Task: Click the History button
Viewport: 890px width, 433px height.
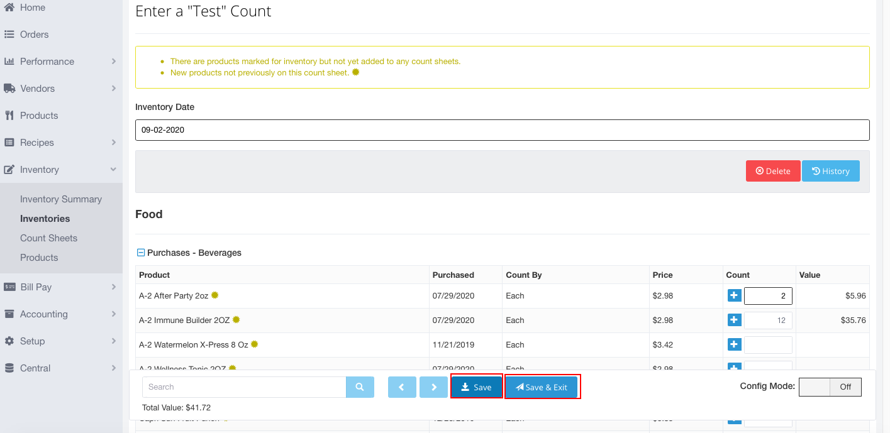Action: click(830, 171)
